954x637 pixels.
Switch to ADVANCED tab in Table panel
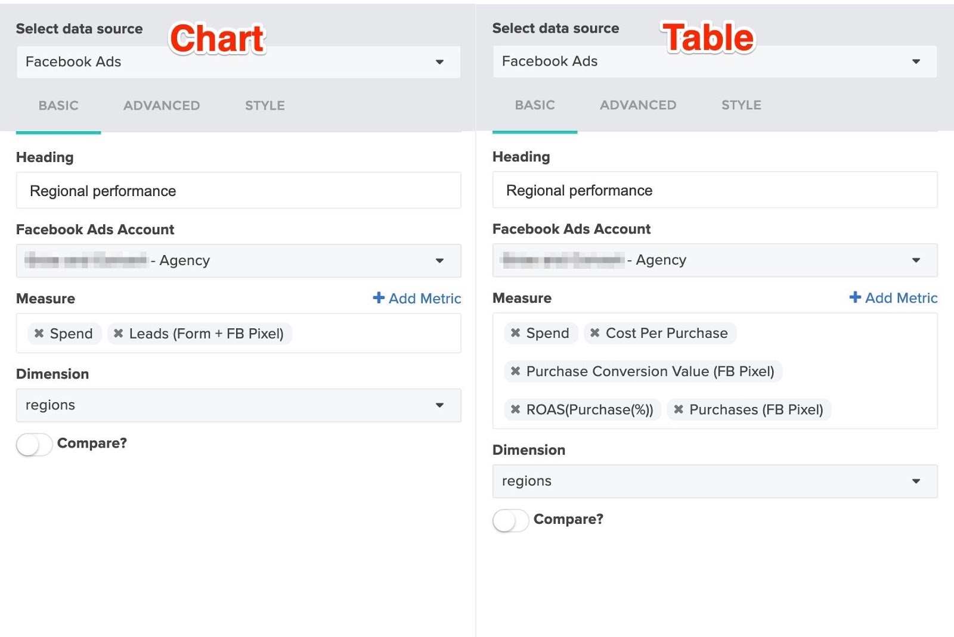coord(638,105)
